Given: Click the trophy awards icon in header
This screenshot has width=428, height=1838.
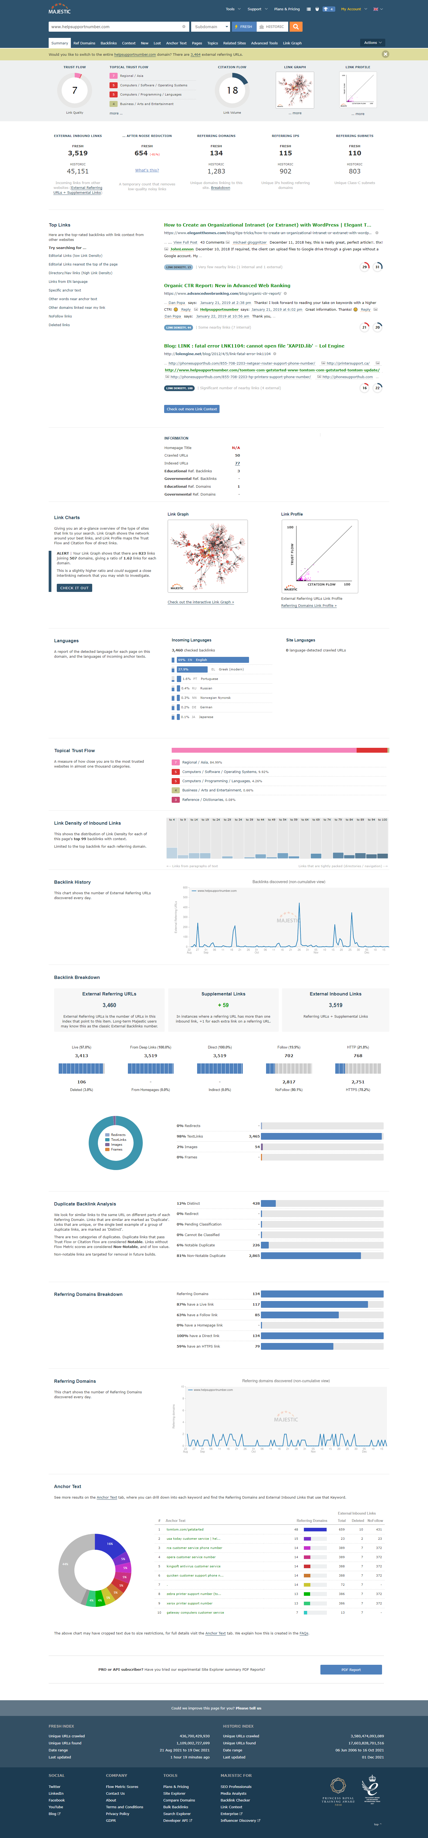Looking at the screenshot, I should [328, 9].
